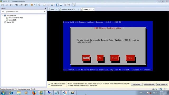Show hidden system tray icons arrow
Image resolution: width=169 pixels, height=95 pixels.
pyautogui.click(x=145, y=93)
